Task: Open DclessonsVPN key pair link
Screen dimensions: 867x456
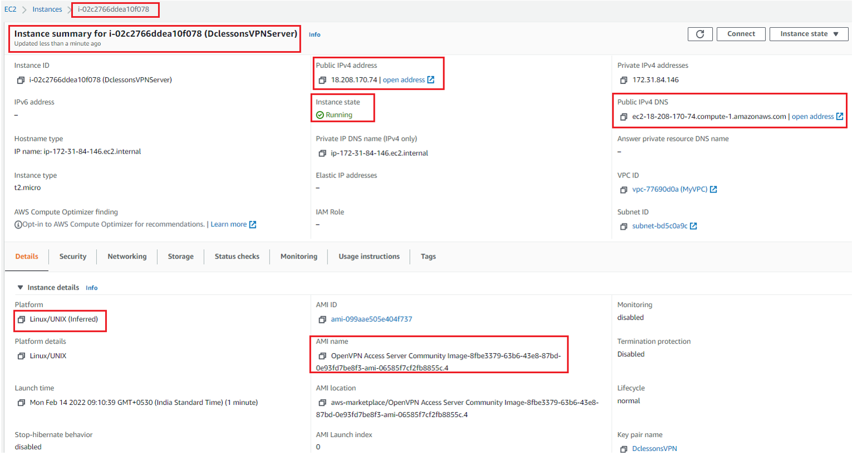Action: (x=654, y=449)
